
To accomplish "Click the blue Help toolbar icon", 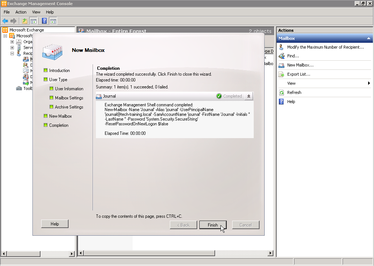I will pos(44,21).
